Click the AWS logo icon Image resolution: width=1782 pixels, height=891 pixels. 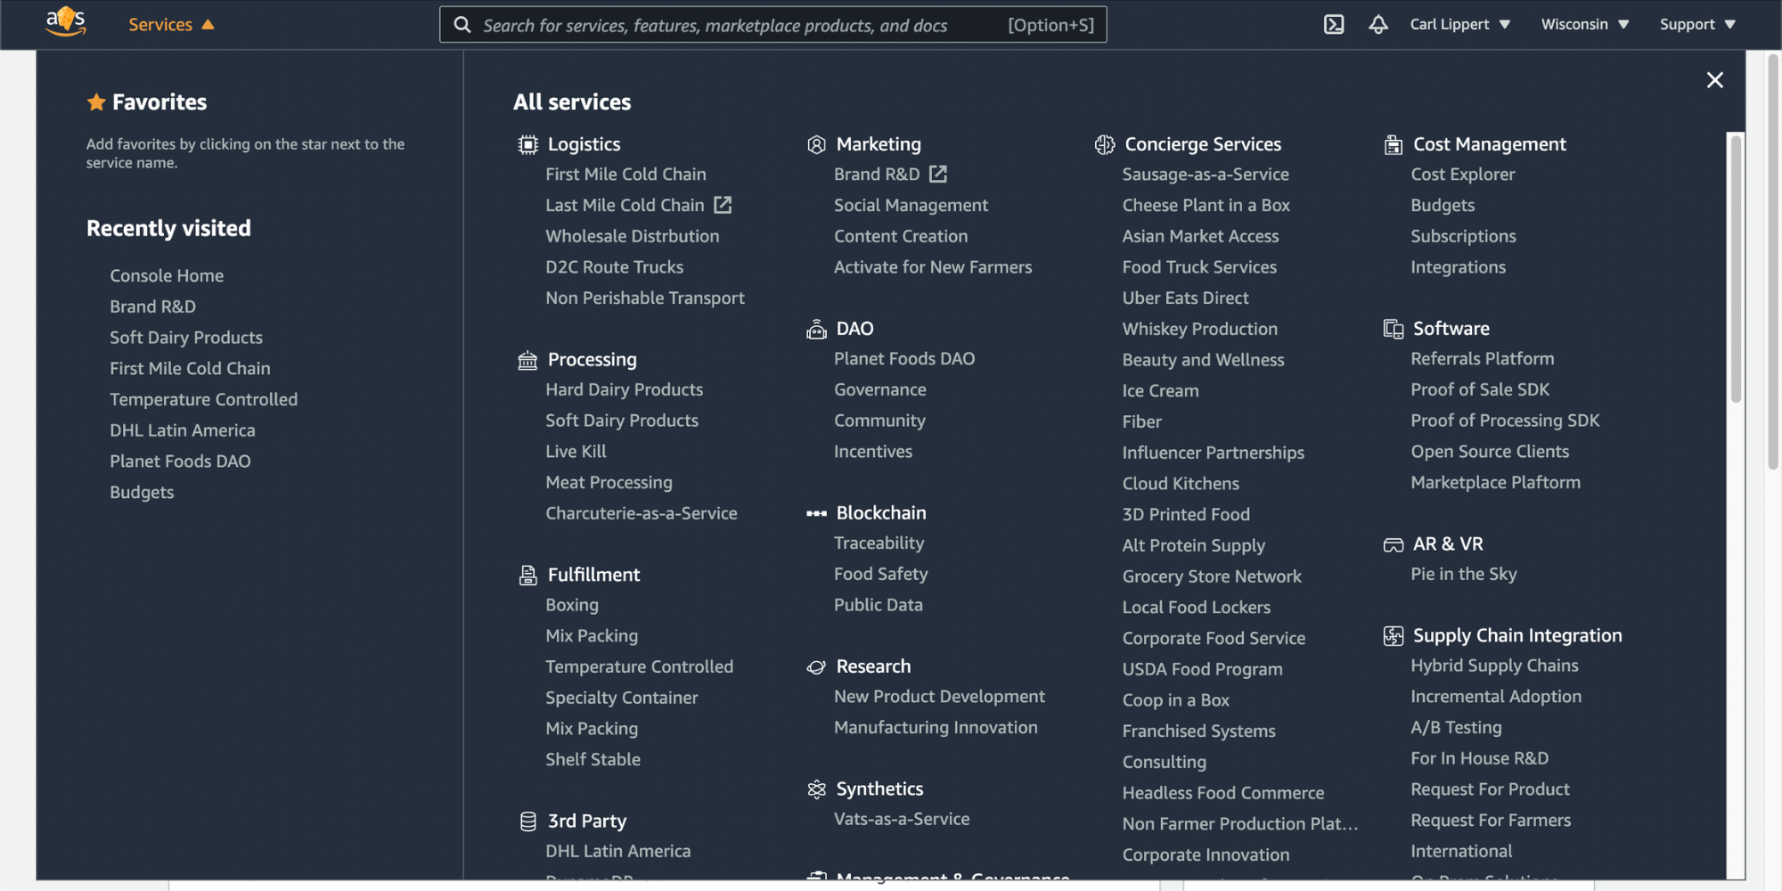pyautogui.click(x=66, y=21)
